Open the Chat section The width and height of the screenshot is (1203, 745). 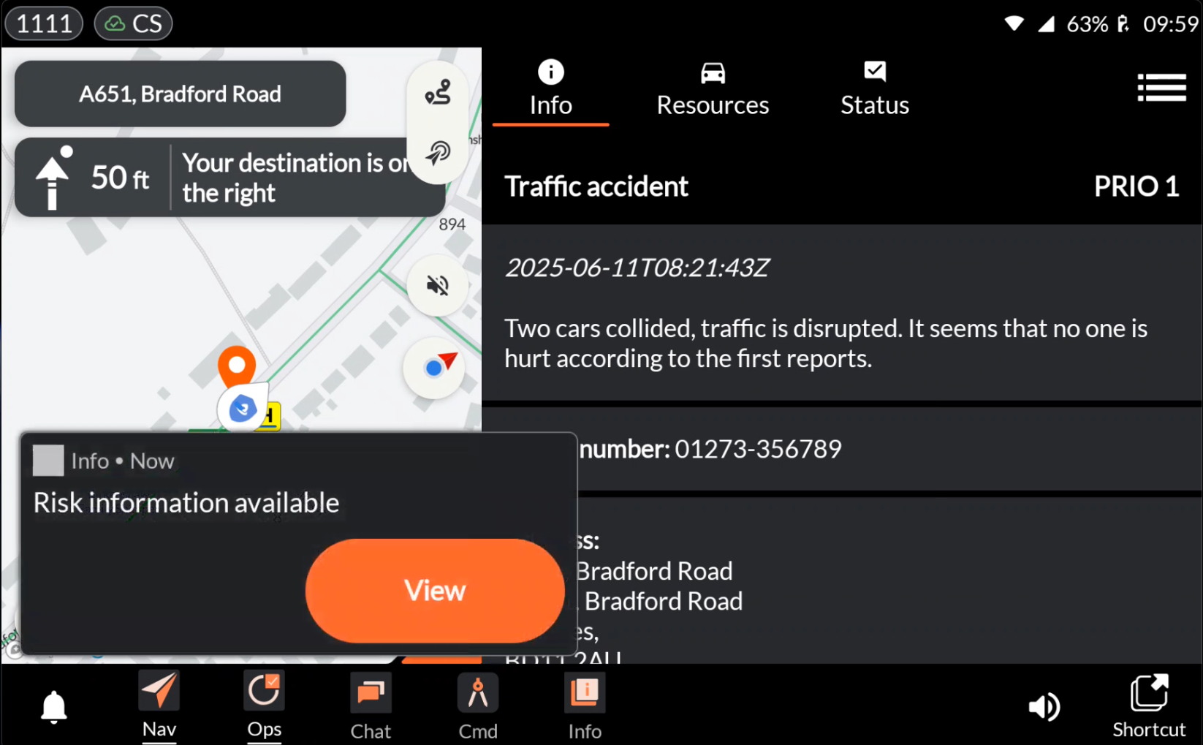(x=371, y=706)
